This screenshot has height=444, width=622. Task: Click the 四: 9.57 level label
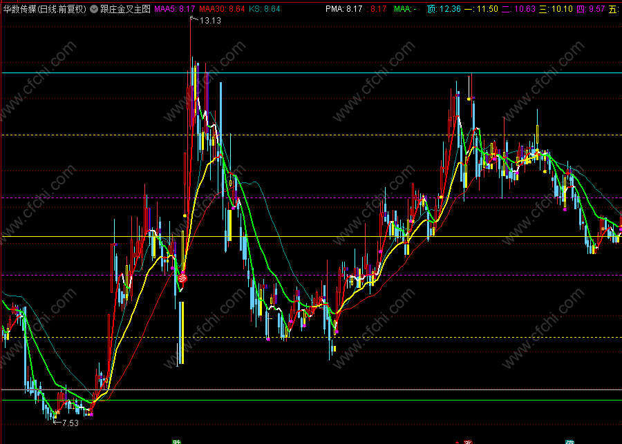(x=591, y=9)
